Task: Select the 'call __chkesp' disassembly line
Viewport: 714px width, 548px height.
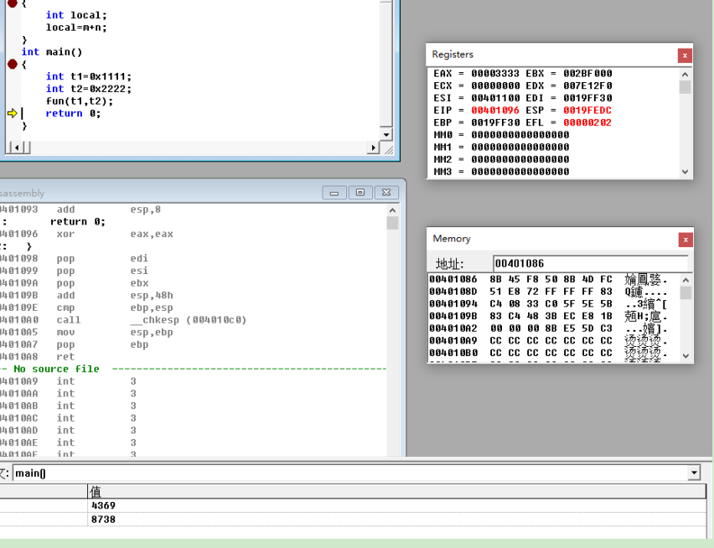Action: 123,320
